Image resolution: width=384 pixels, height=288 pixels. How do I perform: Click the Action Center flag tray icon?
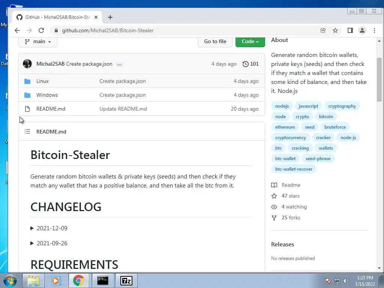point(328,281)
